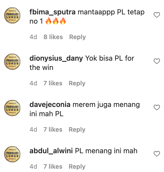164x172 pixels.
Task: View 7 likes on davejeconia's comment
Action: (53, 129)
